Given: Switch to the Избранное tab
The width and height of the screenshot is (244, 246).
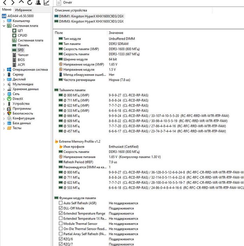Looking at the screenshot, I should coord(24,10).
